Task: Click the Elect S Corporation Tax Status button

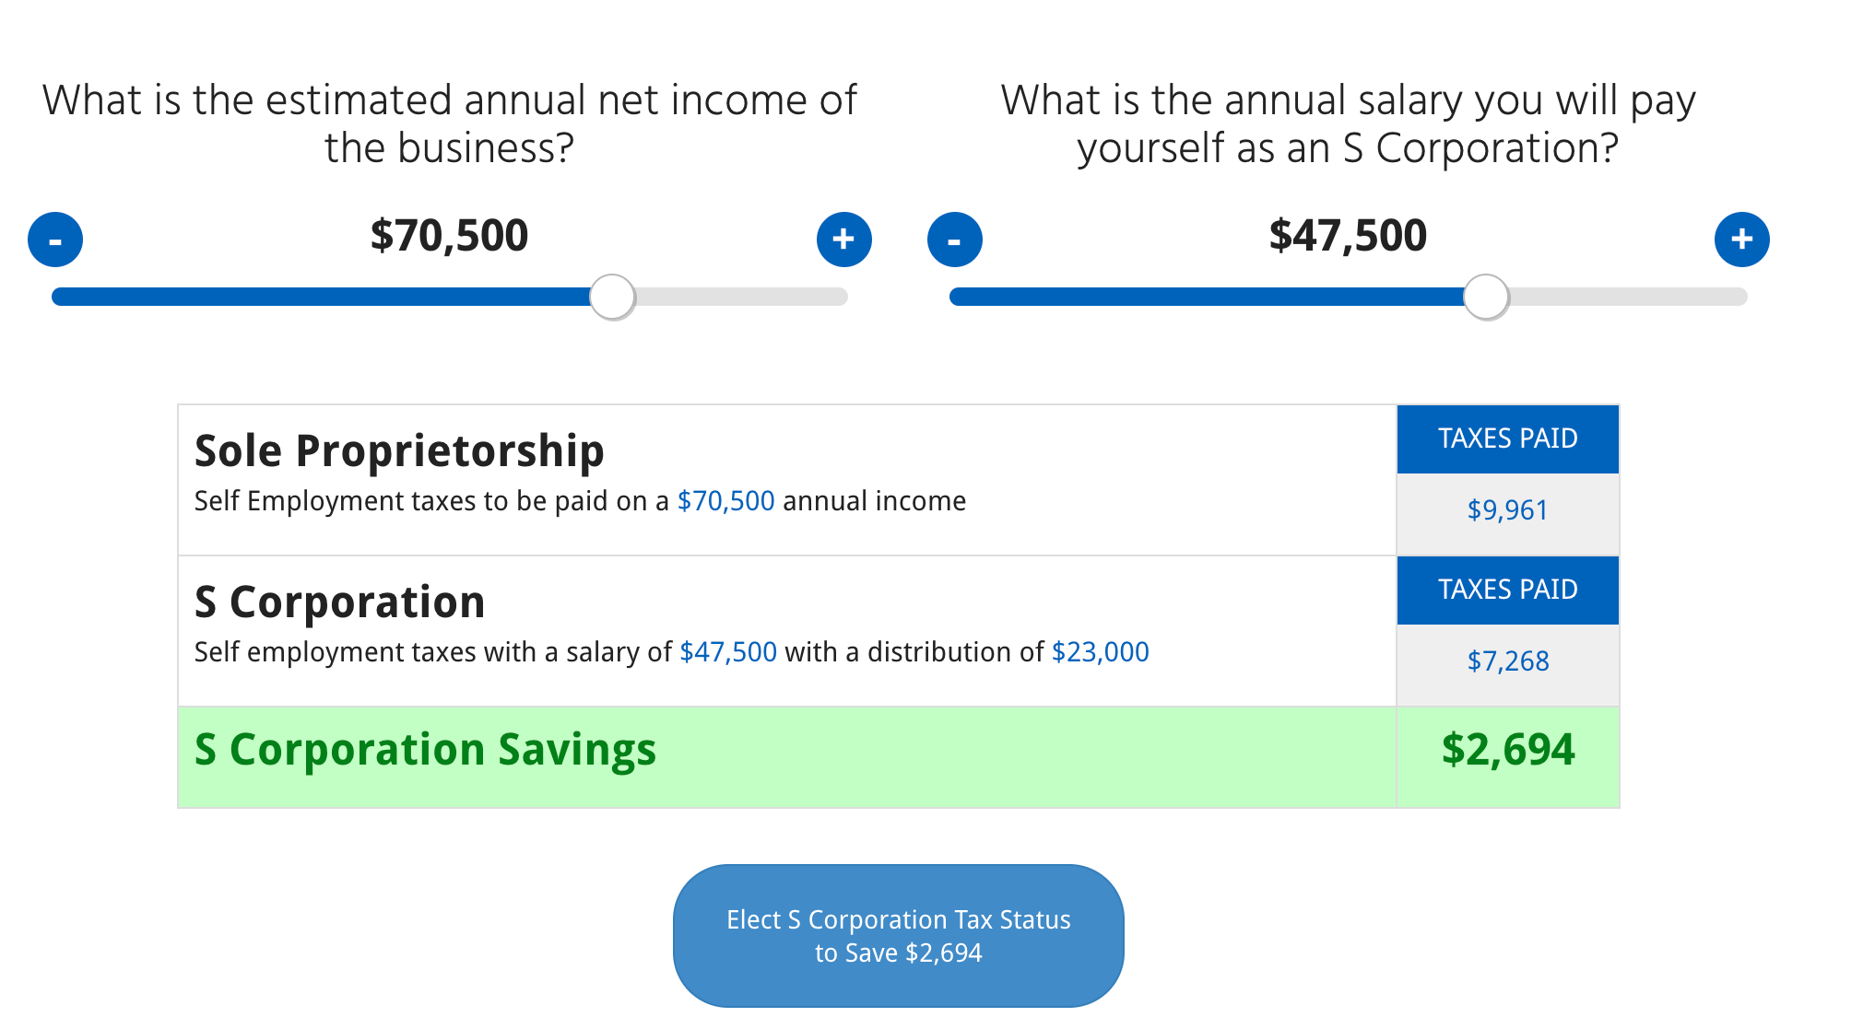Action: click(x=899, y=935)
